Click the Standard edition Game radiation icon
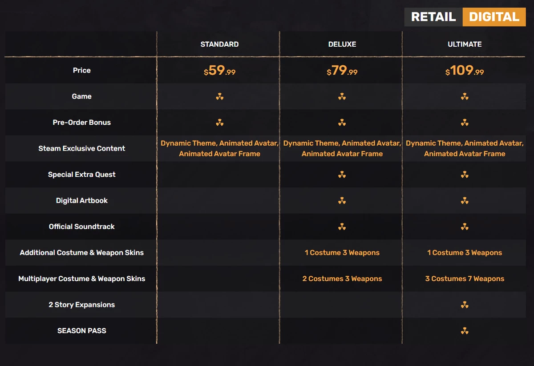 tap(219, 96)
